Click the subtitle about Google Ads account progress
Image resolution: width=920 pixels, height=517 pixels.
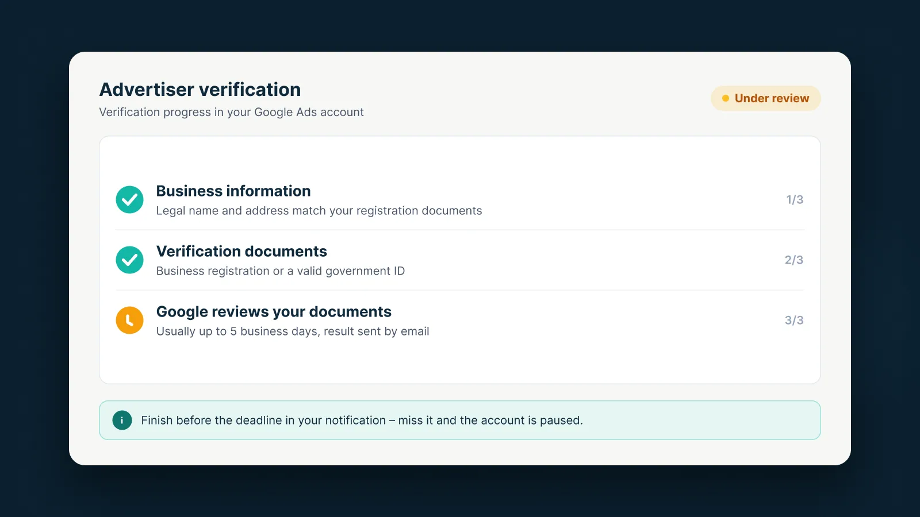click(231, 112)
